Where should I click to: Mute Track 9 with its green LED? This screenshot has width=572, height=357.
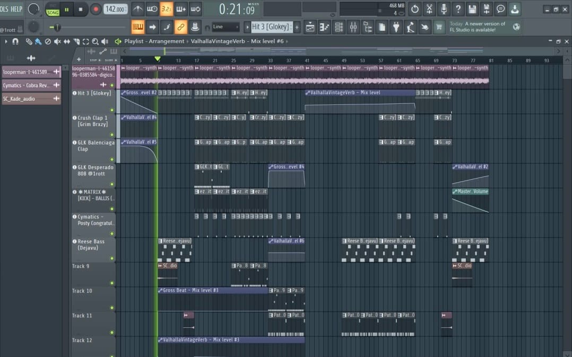tap(112, 283)
